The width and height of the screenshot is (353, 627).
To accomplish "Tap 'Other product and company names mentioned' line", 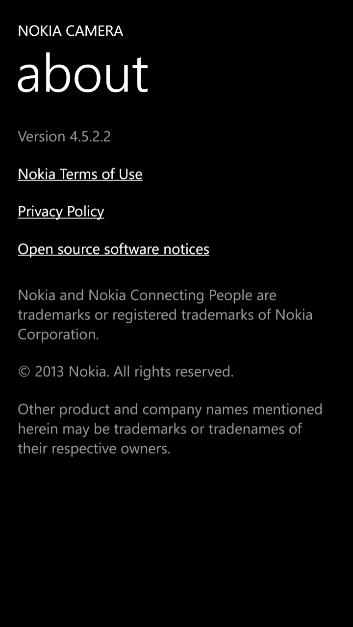I will [x=170, y=409].
